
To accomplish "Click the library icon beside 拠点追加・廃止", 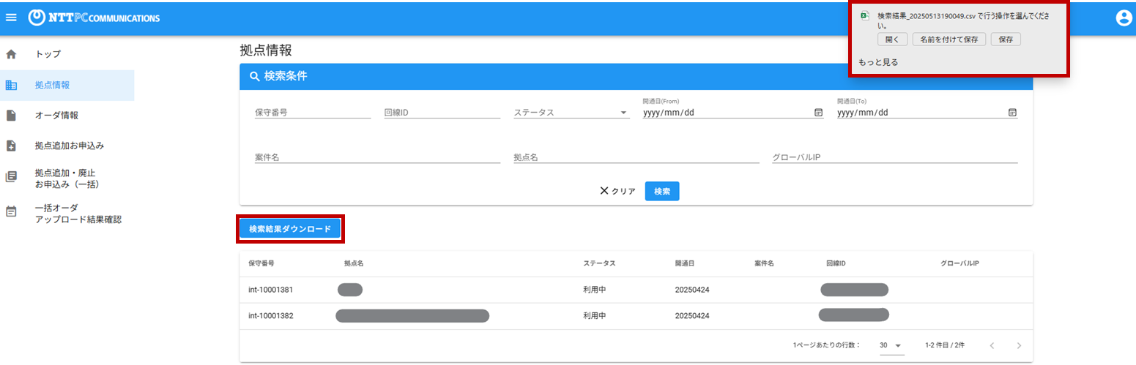I will click(11, 177).
